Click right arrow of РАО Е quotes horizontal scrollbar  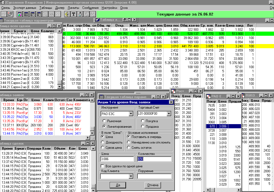(239, 190)
